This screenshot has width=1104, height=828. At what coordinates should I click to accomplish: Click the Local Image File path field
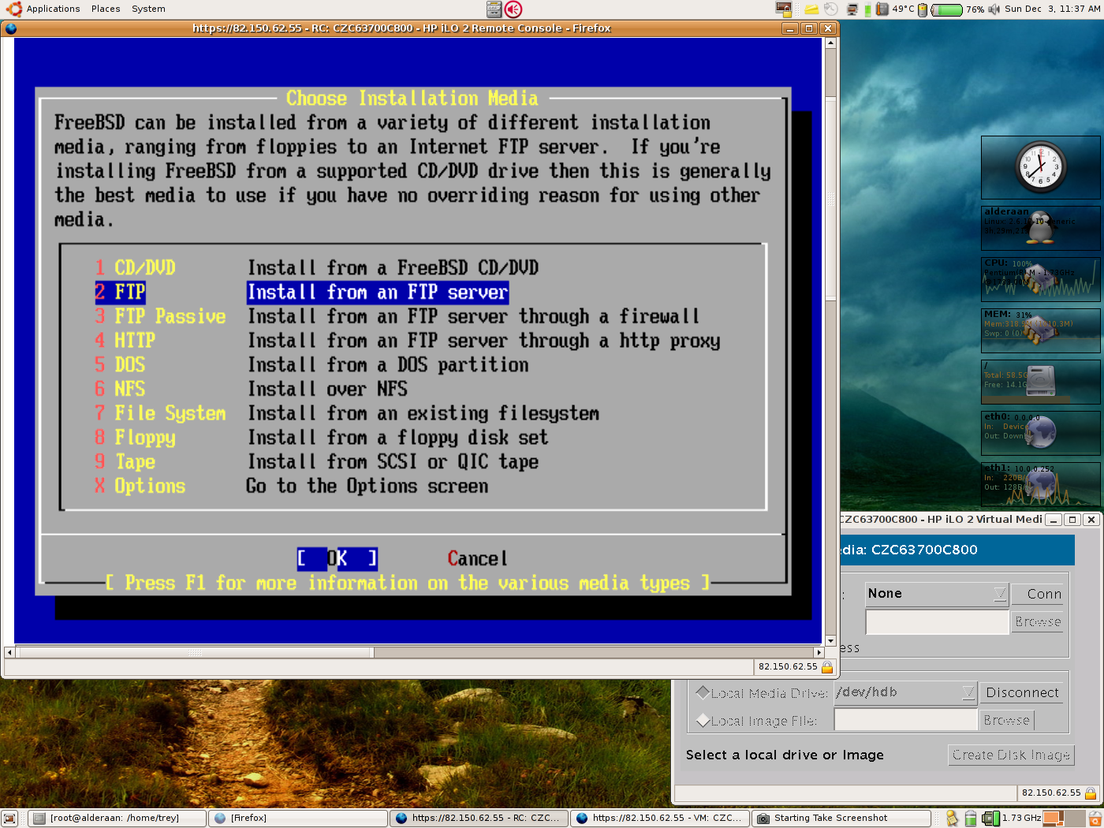[x=905, y=720]
